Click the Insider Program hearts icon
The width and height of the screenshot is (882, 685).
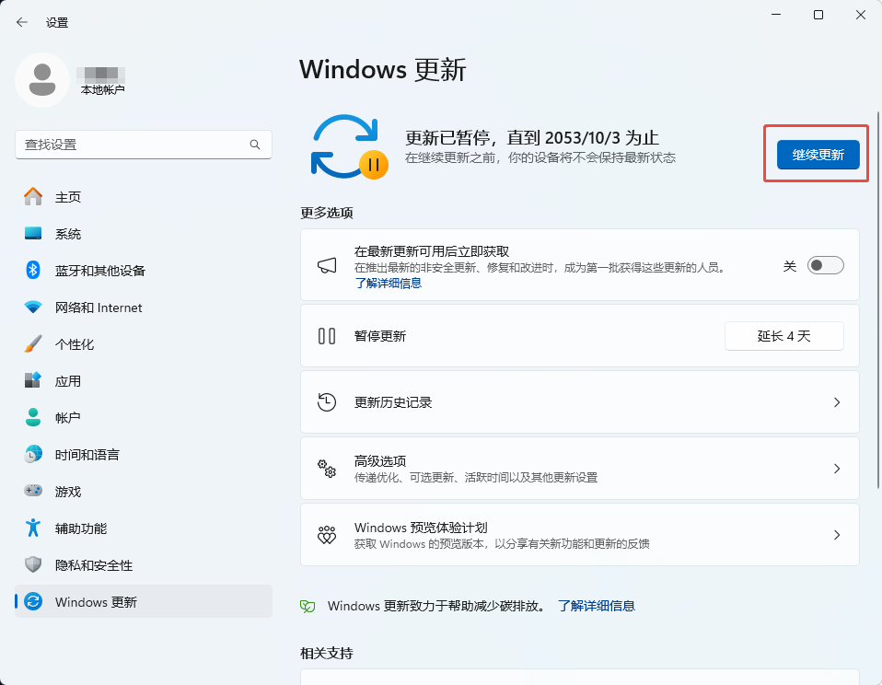pyautogui.click(x=327, y=535)
